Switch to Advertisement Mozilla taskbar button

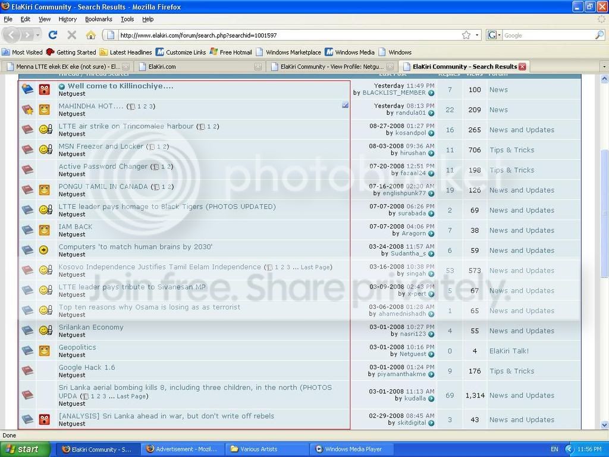coord(182,449)
